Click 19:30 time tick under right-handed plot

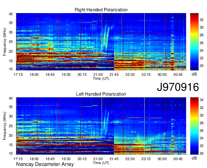click(66, 75)
